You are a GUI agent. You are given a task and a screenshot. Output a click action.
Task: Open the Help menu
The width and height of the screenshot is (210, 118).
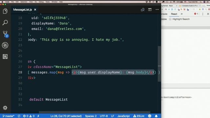[61, 2]
